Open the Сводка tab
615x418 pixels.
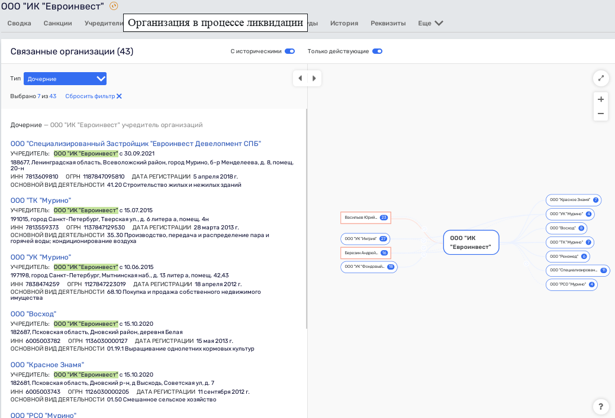tap(19, 23)
